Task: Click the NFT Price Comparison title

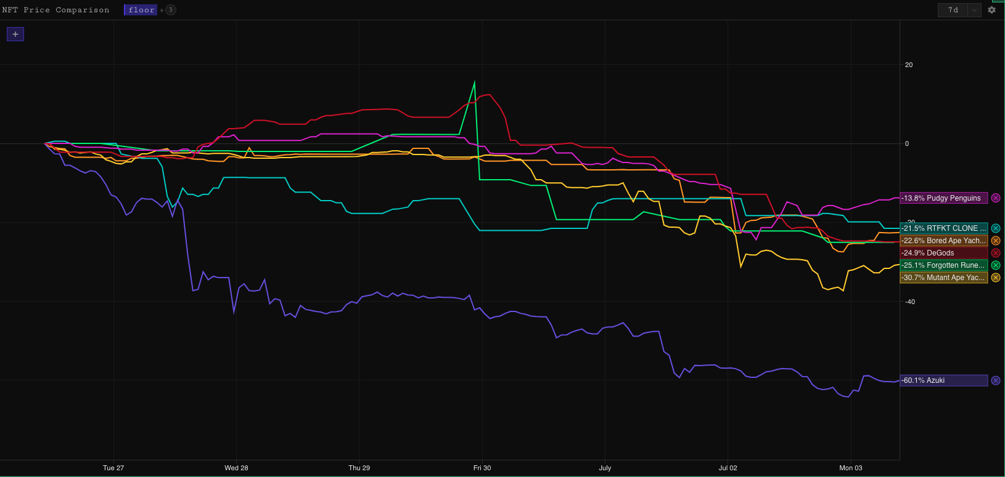Action: pos(55,10)
